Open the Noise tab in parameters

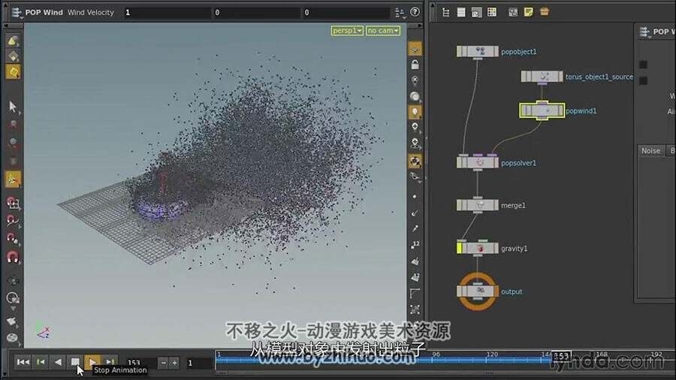point(650,151)
